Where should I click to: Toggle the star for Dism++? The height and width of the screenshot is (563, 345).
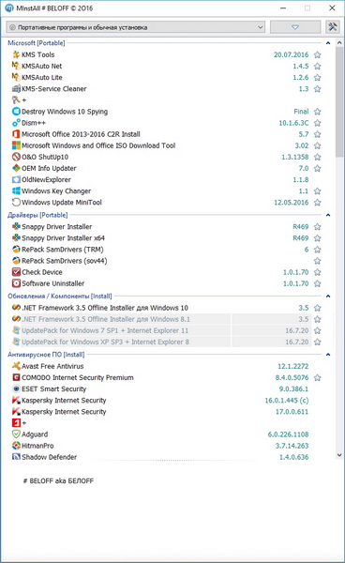(318, 123)
